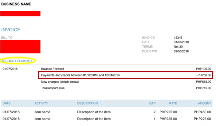The image size is (216, 126).
Task: Click the due date 02/06/2018
Action: tap(181, 51)
